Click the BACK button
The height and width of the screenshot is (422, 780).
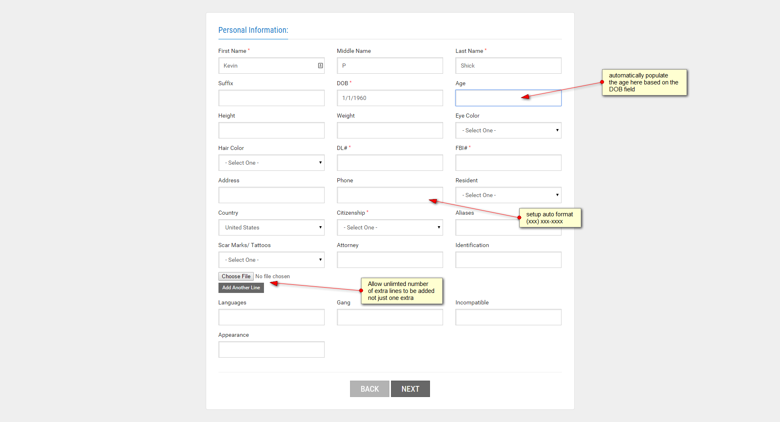369,389
